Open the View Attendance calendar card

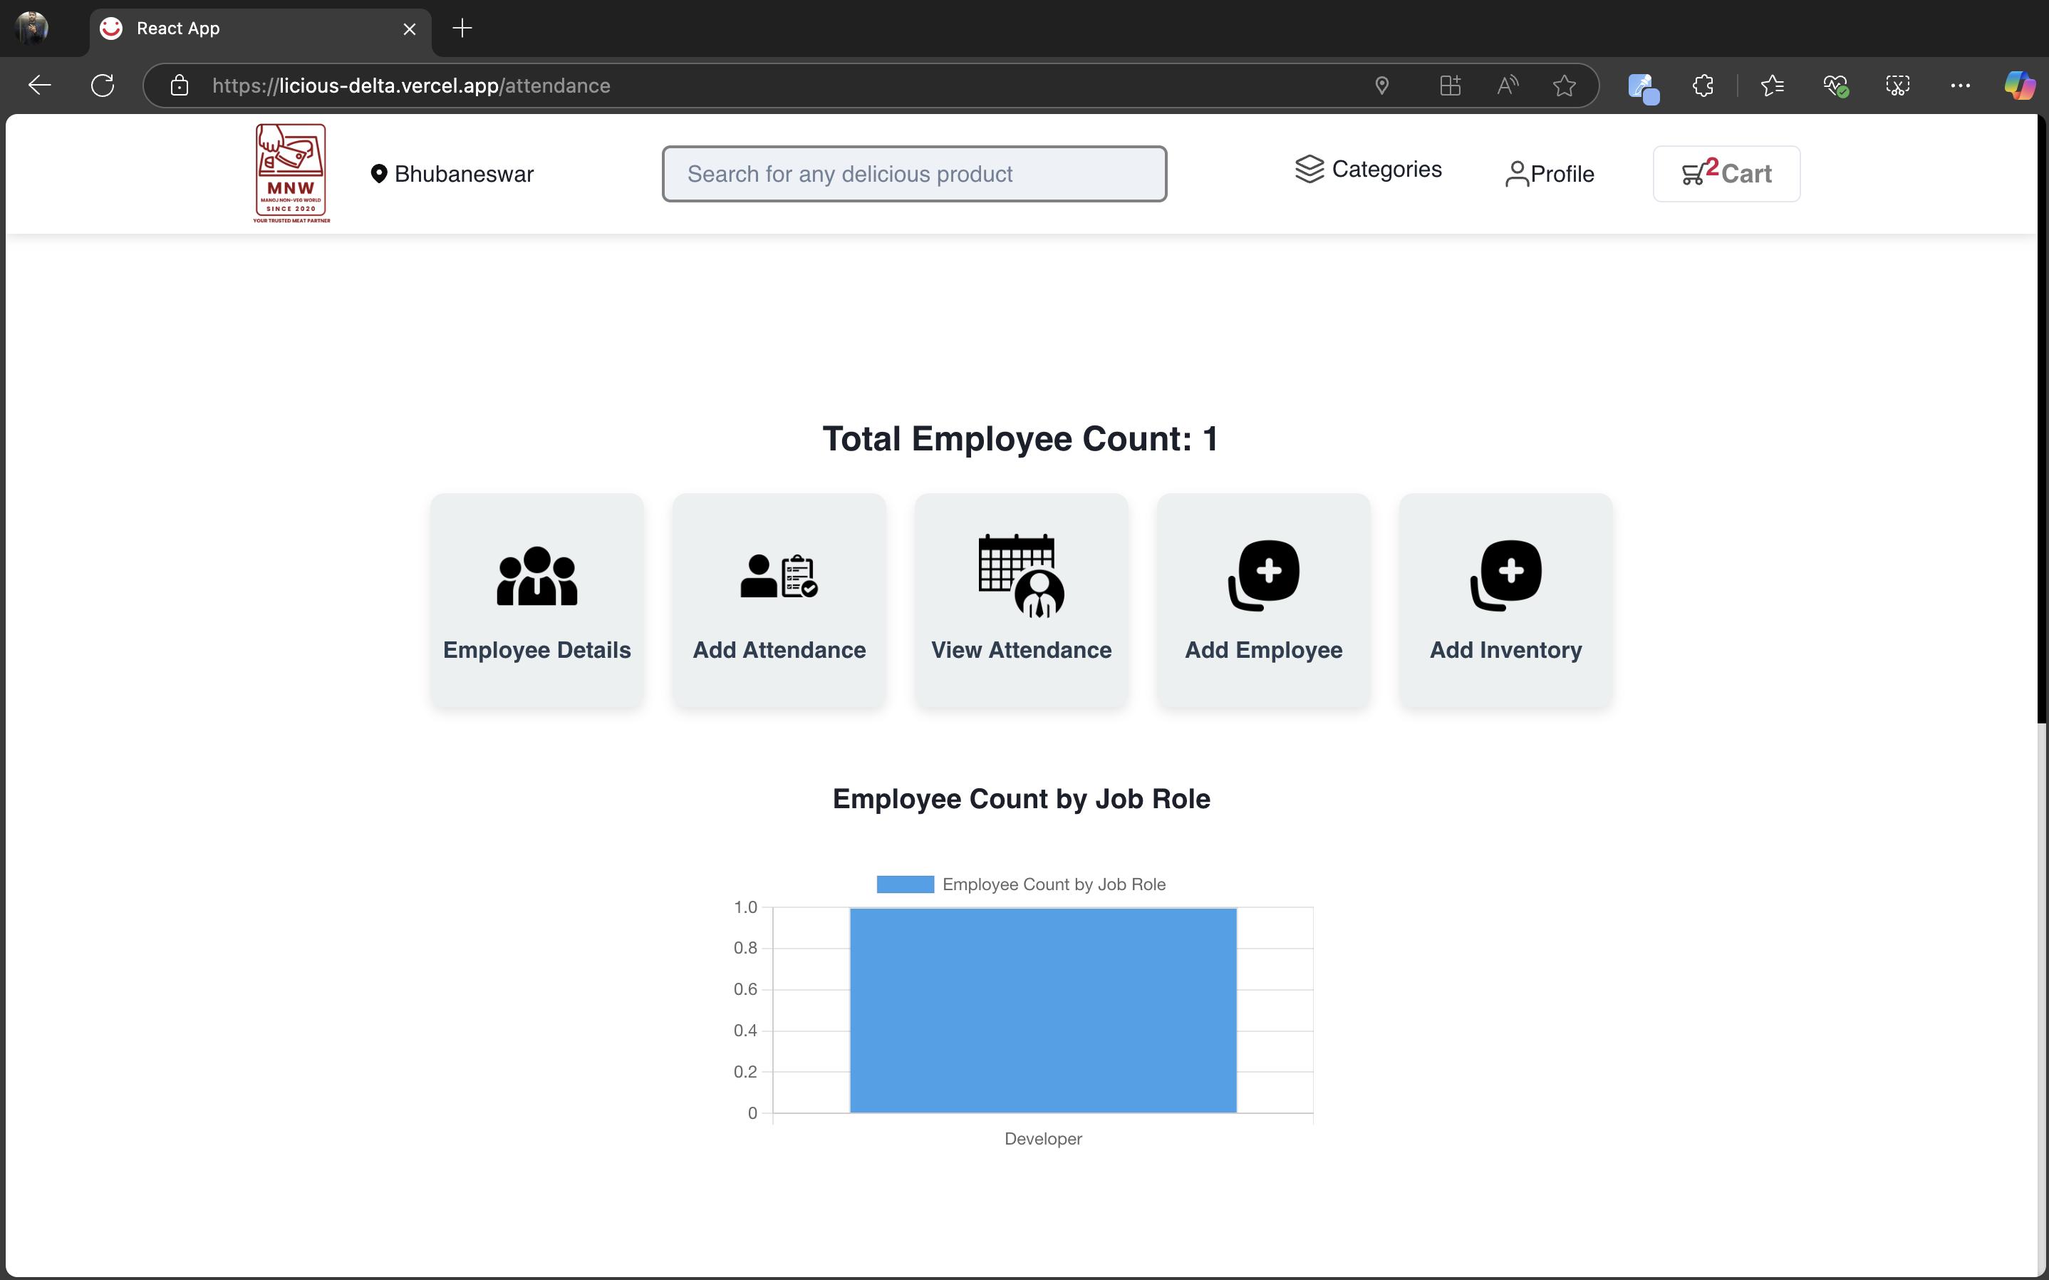(1021, 599)
